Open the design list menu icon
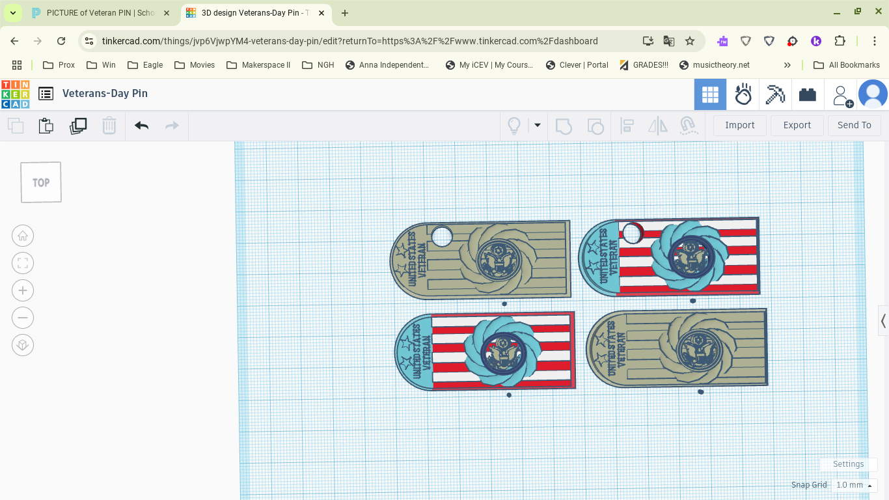The image size is (889, 500). click(x=46, y=94)
